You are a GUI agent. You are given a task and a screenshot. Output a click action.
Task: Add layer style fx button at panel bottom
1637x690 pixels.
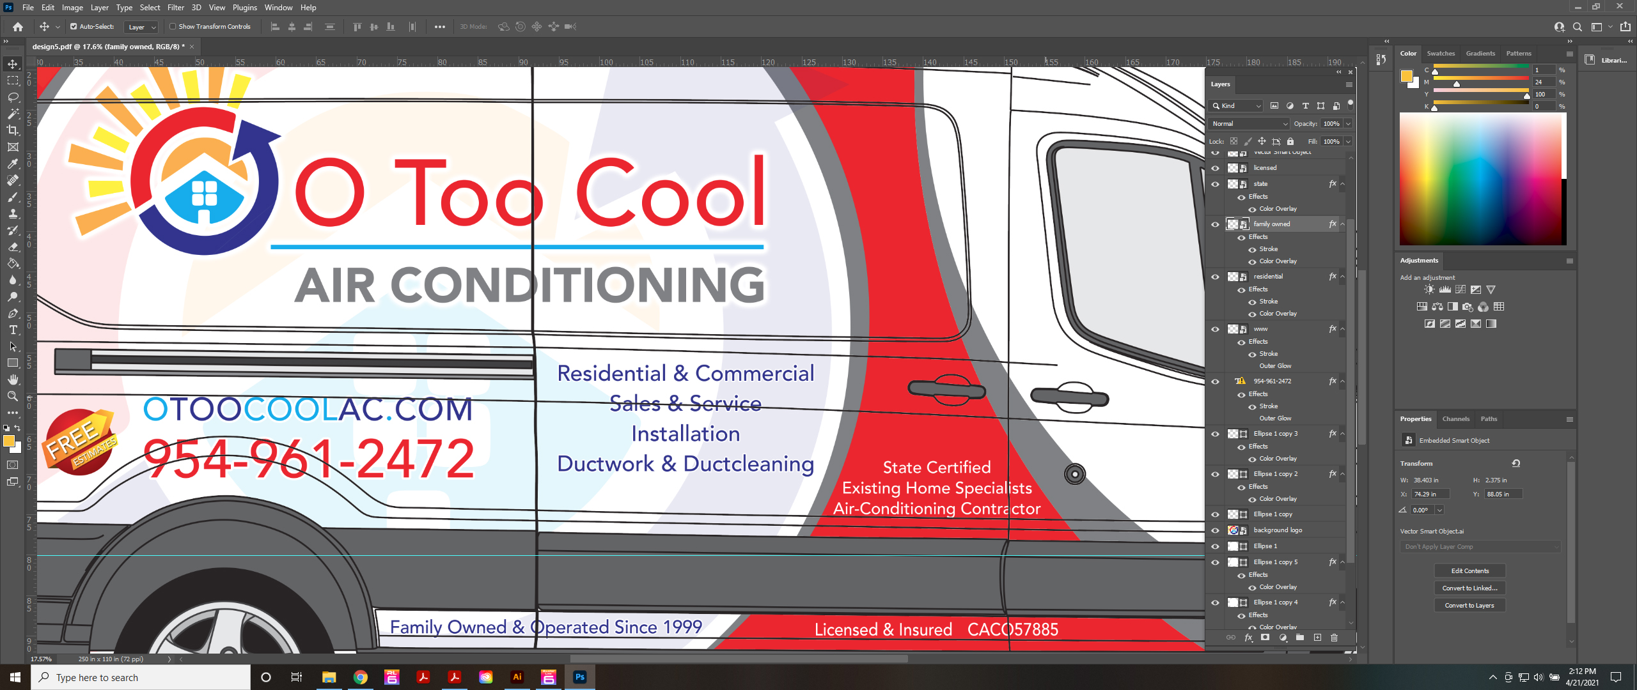[x=1248, y=638]
